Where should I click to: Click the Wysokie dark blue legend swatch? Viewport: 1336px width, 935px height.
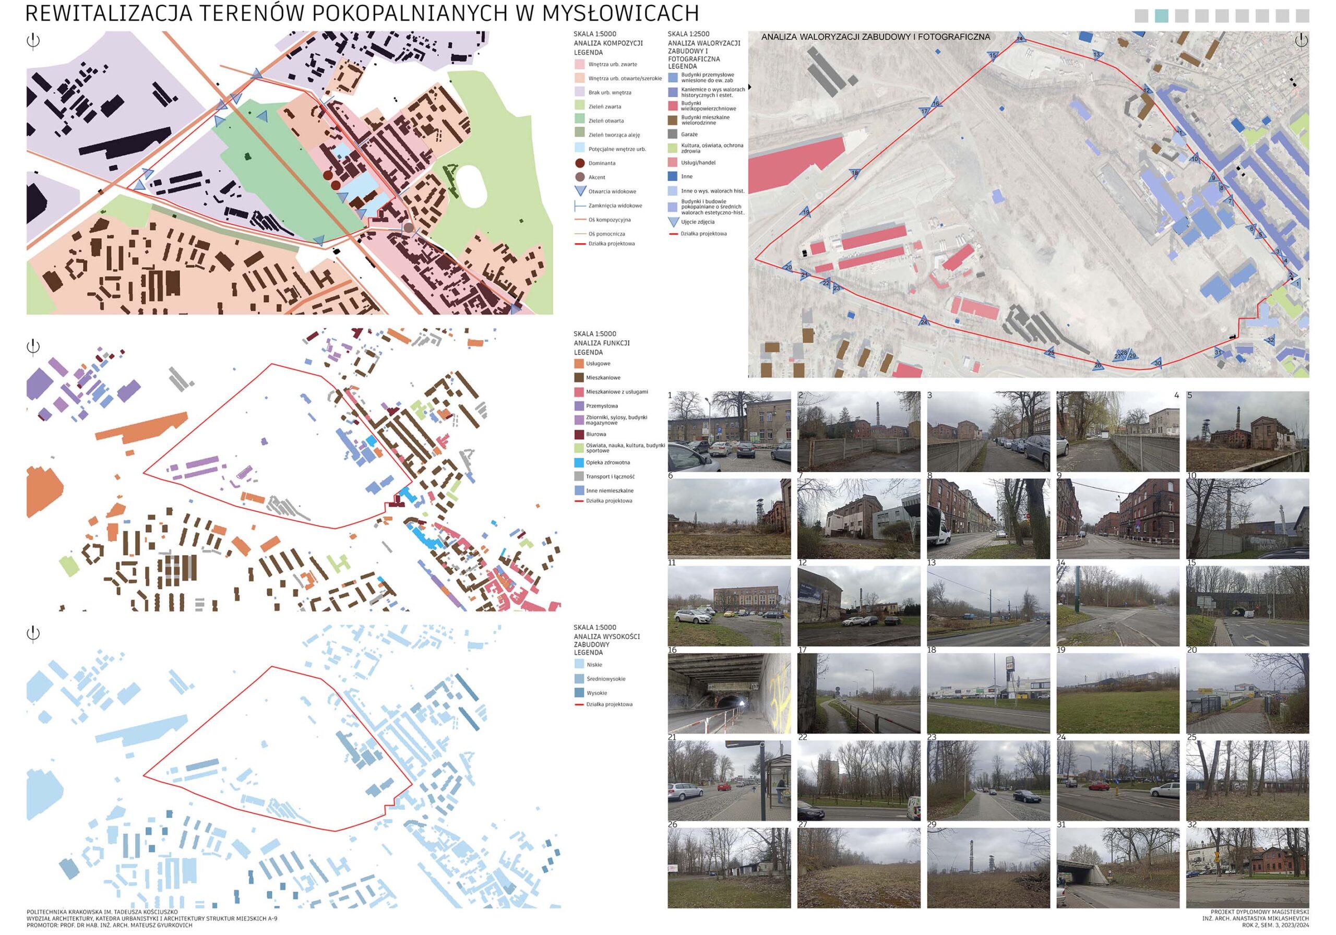(580, 693)
